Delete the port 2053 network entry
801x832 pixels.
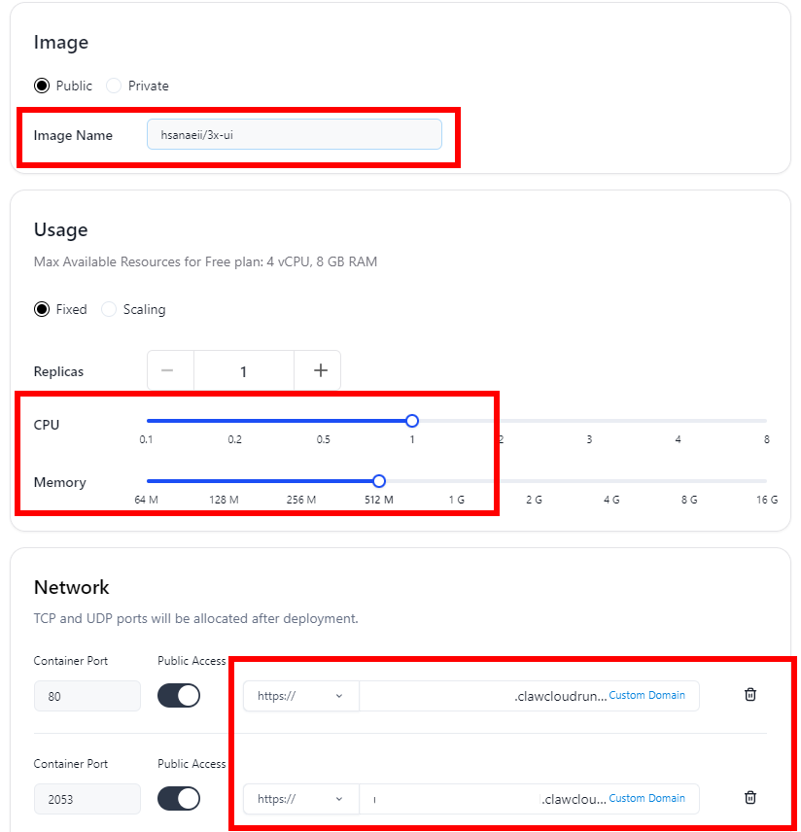[750, 798]
